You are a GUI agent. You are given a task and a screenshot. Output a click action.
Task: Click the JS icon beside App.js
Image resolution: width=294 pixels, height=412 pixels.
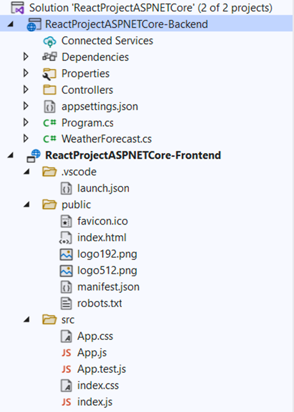[66, 353]
